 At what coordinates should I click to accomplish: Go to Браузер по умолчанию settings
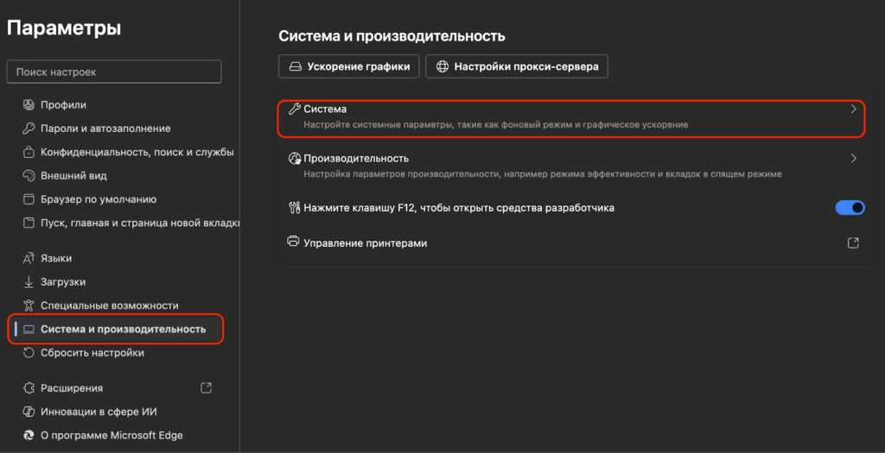click(x=99, y=199)
